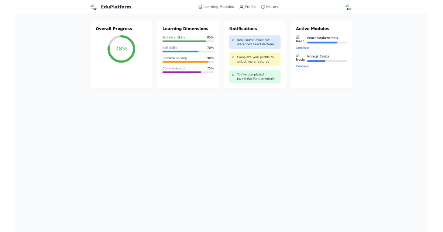The image size is (443, 232).
Task: Click the React Fundamentals module thumbnail
Action: tap(300, 39)
